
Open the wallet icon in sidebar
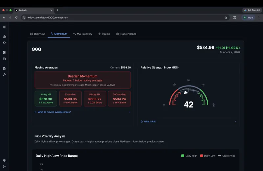(4, 59)
